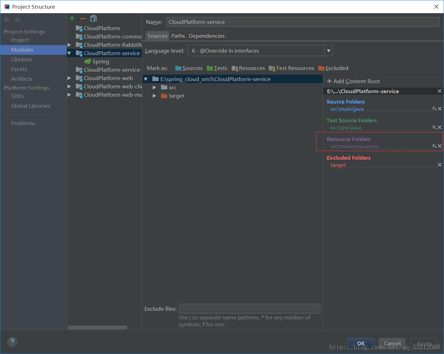Click the target excluded folder entry
This screenshot has height=354, width=444.
(338, 165)
